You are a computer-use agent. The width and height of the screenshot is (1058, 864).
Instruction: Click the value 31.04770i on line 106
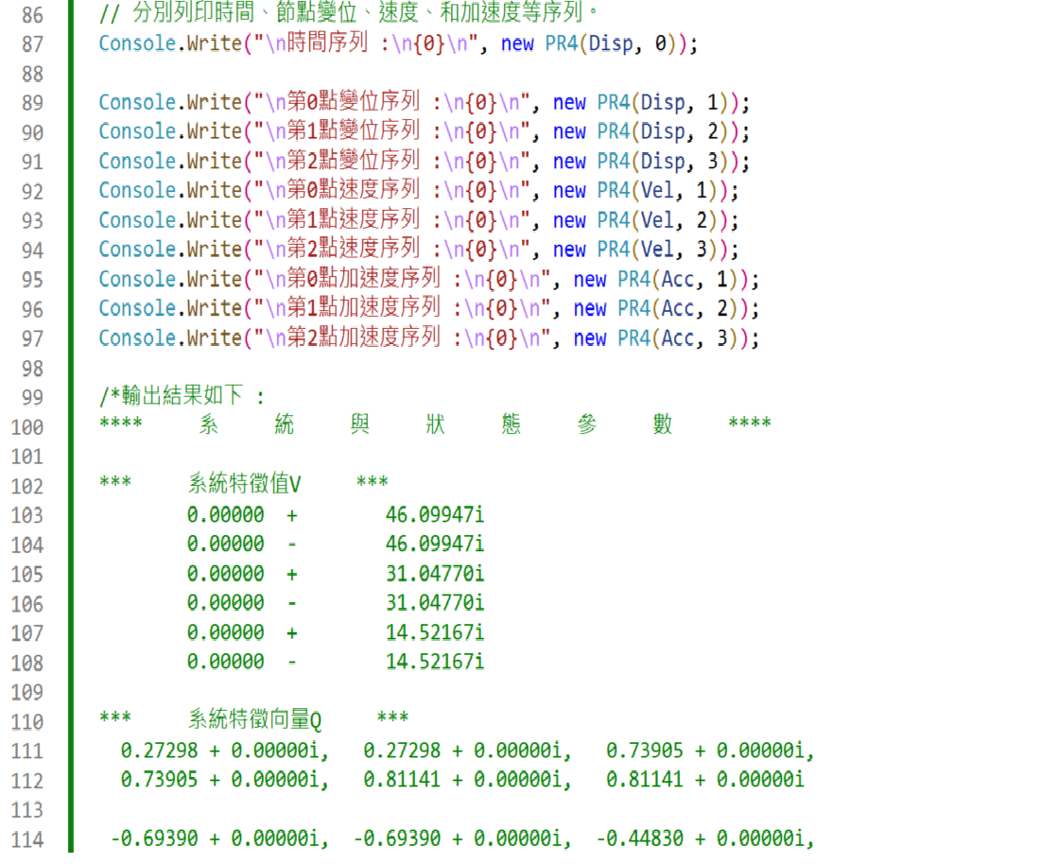click(x=435, y=603)
